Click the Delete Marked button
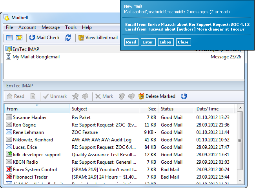255x188 pixels. (158, 96)
